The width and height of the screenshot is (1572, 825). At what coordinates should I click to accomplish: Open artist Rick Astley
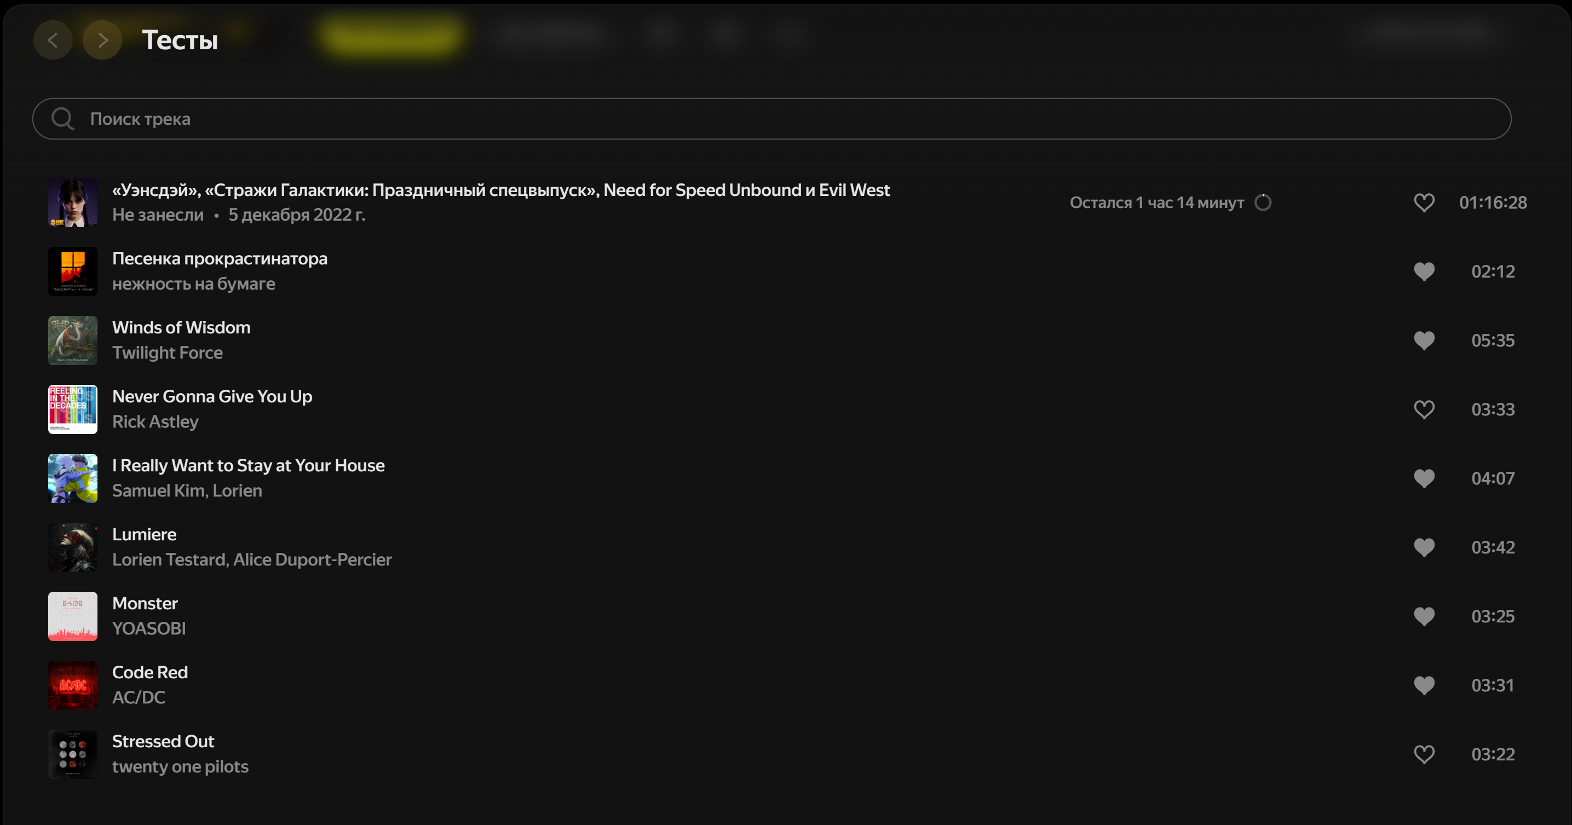pos(155,422)
